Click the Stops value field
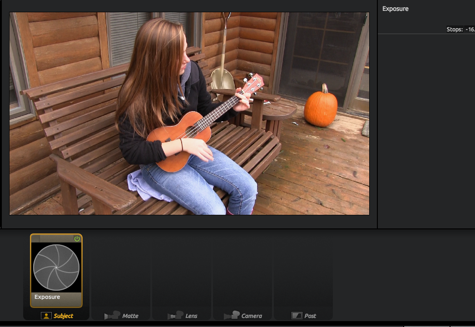 [x=470, y=30]
